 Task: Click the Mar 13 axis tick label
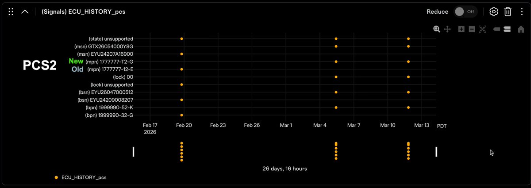click(422, 125)
